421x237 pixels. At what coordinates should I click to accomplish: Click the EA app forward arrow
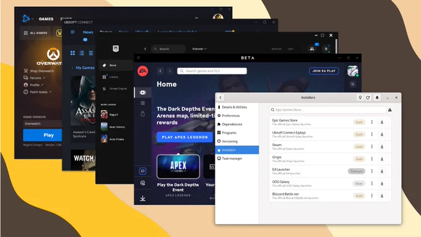[170, 71]
